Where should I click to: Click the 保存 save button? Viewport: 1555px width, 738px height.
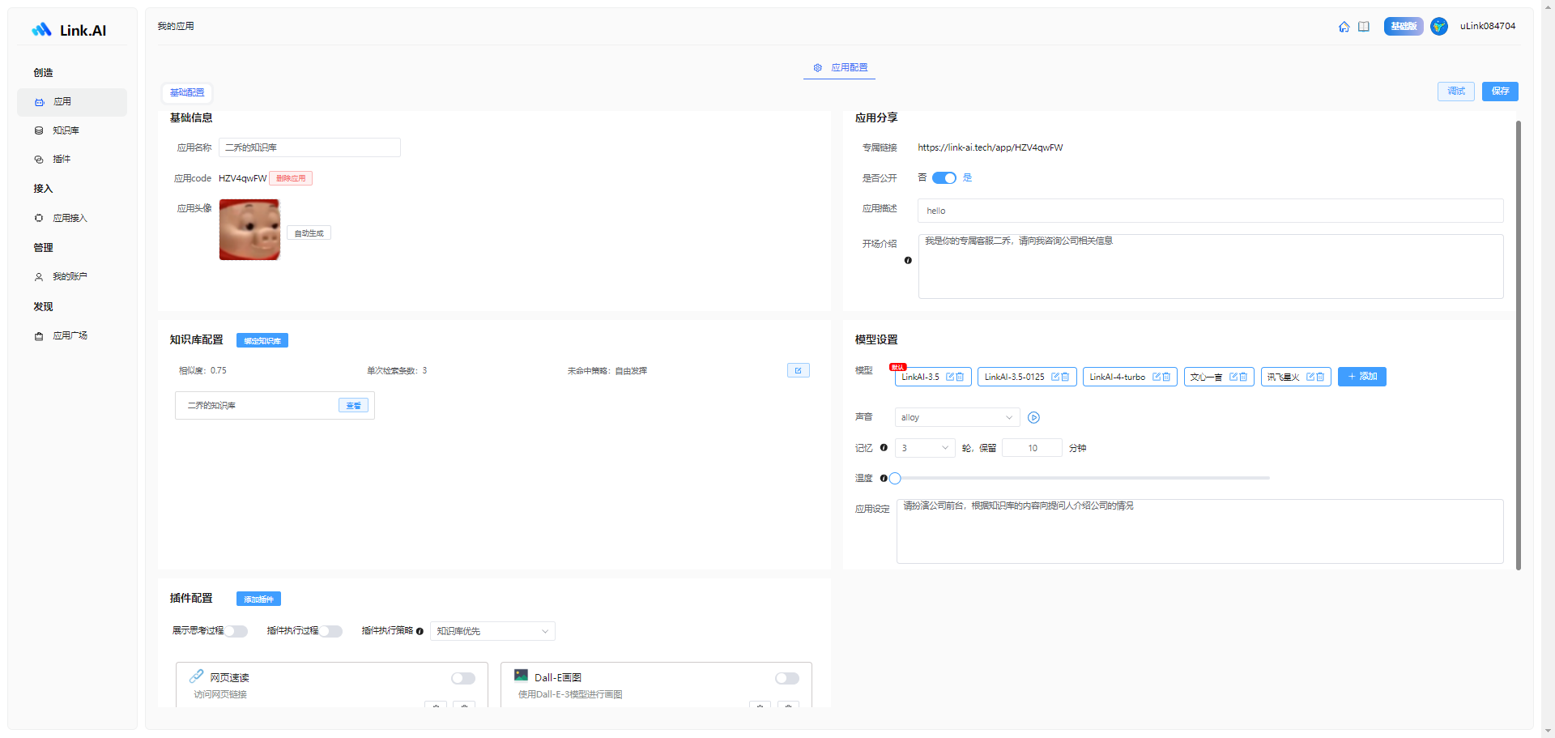(1499, 92)
